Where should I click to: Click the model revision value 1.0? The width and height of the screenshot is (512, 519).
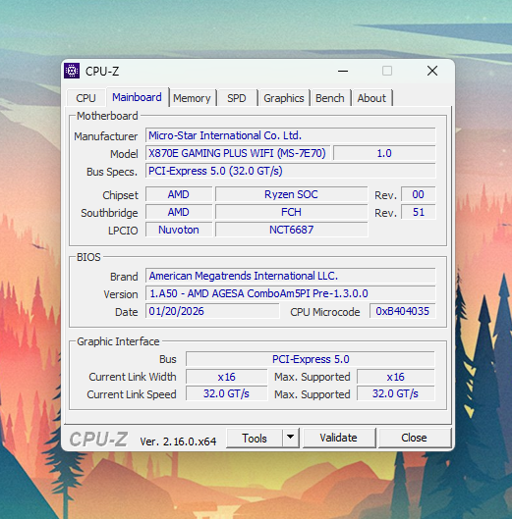384,153
